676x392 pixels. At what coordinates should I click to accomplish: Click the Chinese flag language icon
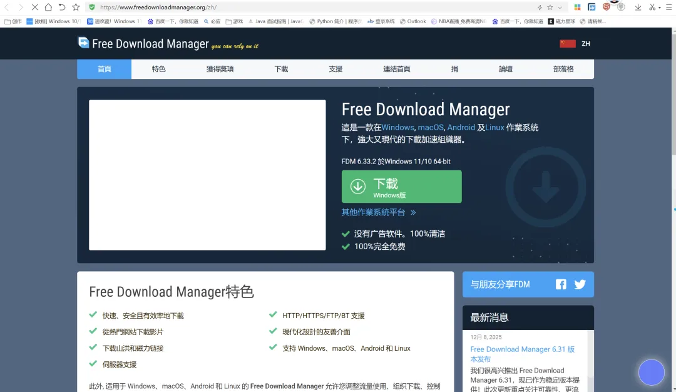coord(567,44)
